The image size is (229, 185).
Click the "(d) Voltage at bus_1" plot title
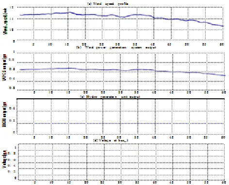(x=111, y=140)
